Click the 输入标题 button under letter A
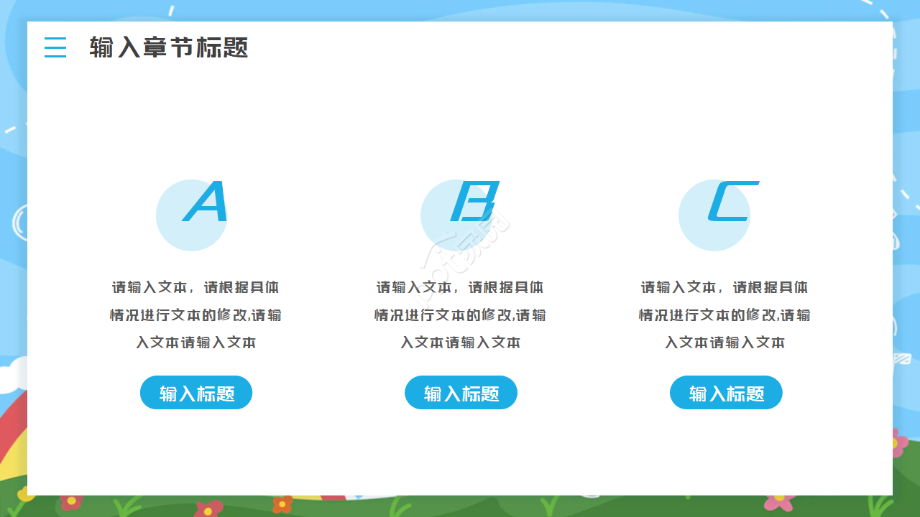This screenshot has width=920, height=517. coord(196,393)
